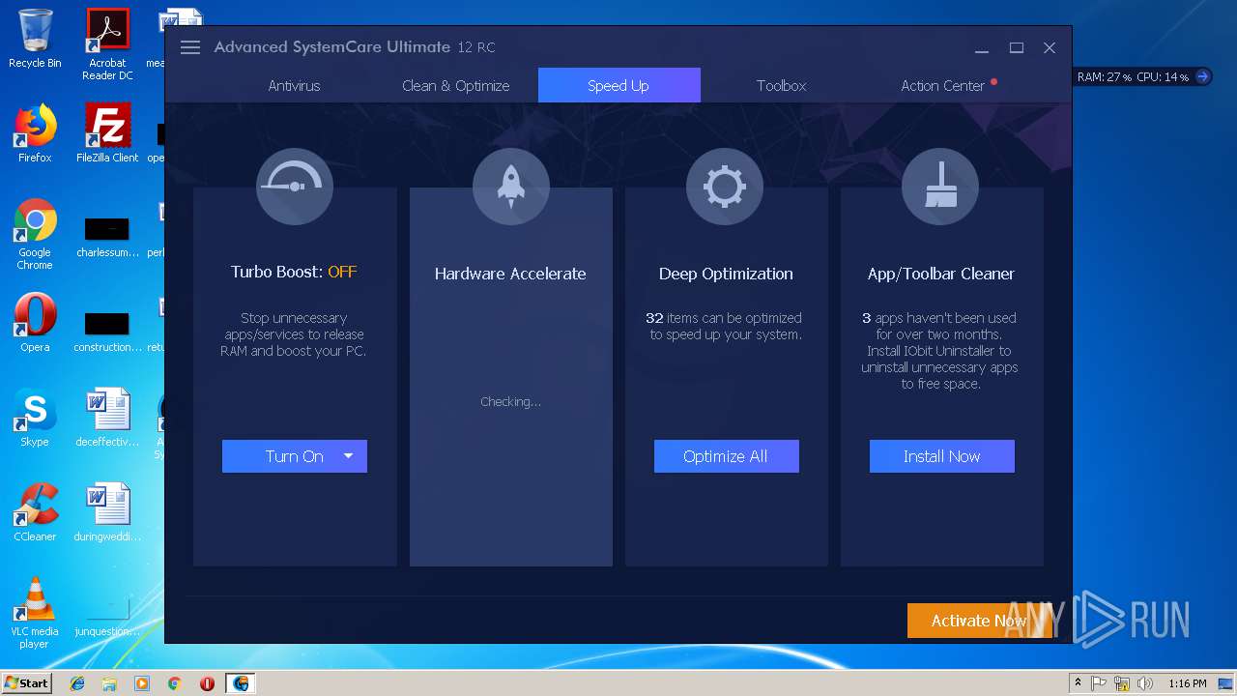Click the App/Toolbar Cleaner heading

point(941,274)
